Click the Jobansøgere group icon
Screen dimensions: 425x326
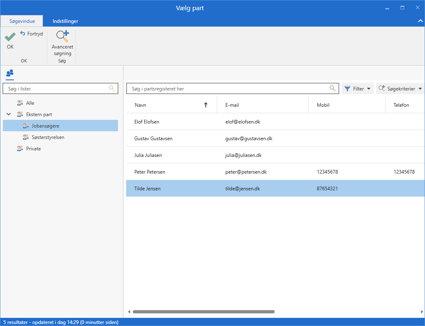point(25,126)
